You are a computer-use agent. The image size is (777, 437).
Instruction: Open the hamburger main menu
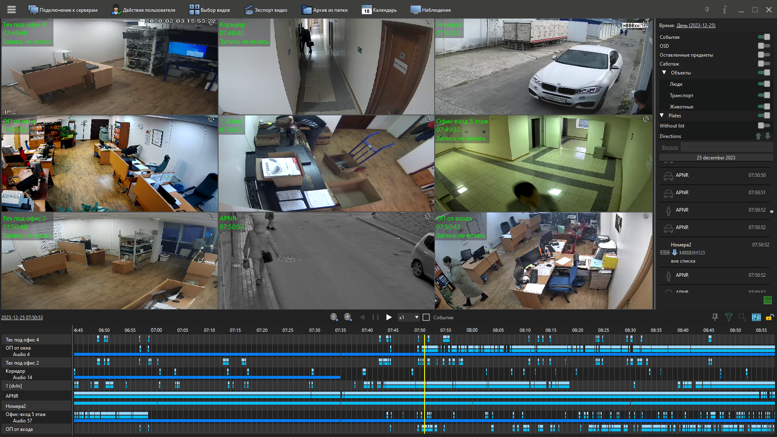pos(11,9)
